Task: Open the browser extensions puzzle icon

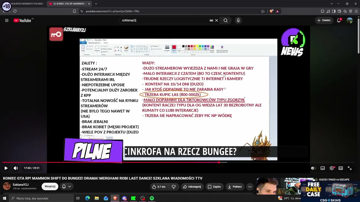Action: point(323,11)
